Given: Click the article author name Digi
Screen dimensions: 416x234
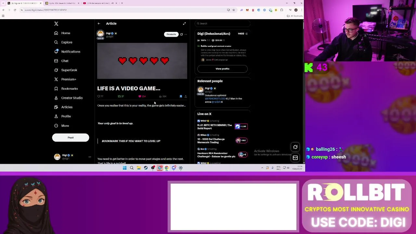Looking at the screenshot, I should pos(108,33).
